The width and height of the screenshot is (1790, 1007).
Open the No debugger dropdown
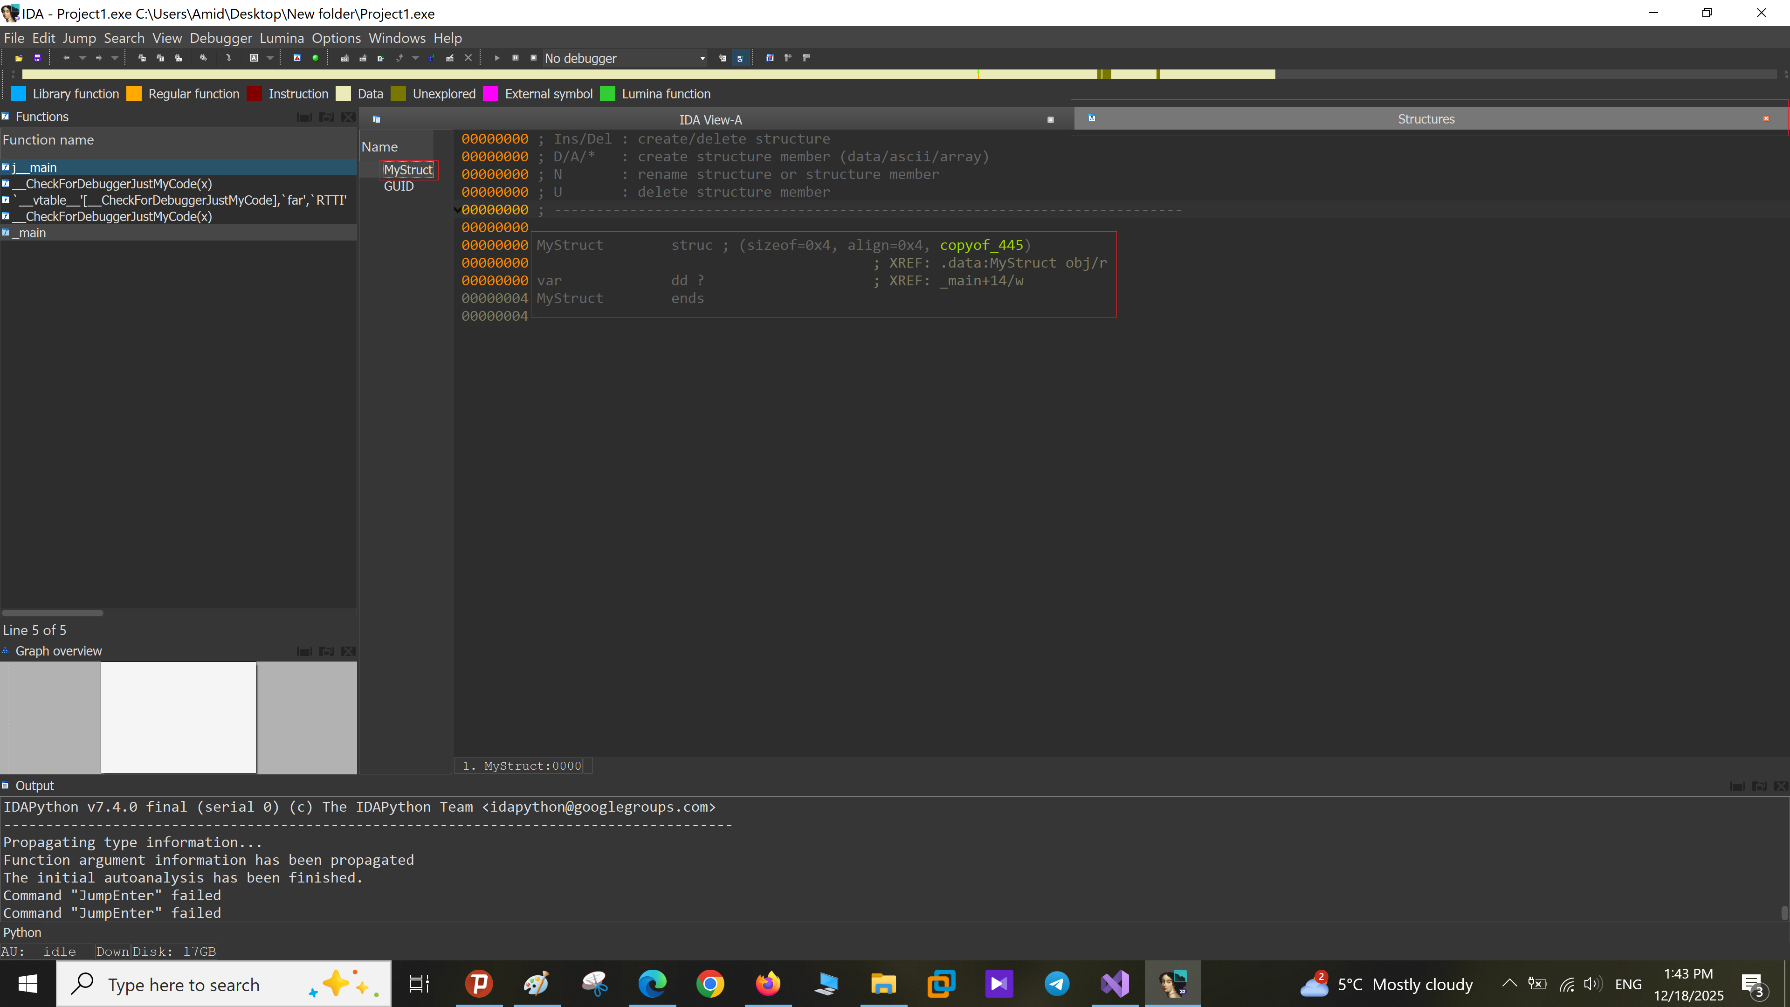702,58
